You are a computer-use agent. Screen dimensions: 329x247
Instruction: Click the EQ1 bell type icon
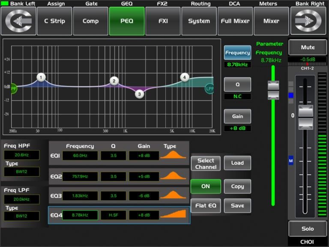(x=173, y=155)
